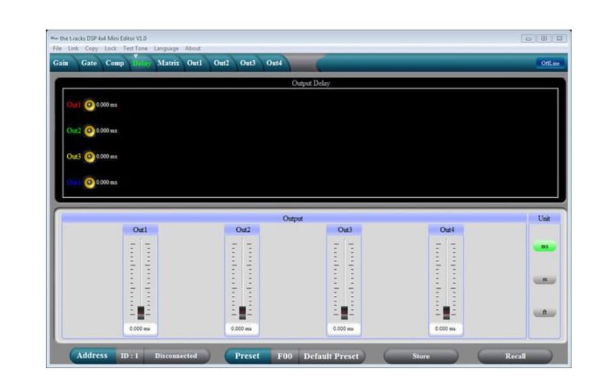Open the Copy menu
Screen dimensions: 605x385
pyautogui.click(x=92, y=48)
